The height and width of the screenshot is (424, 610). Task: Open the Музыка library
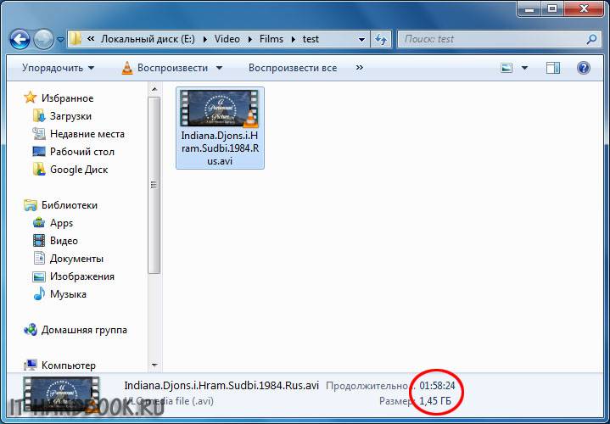68,294
